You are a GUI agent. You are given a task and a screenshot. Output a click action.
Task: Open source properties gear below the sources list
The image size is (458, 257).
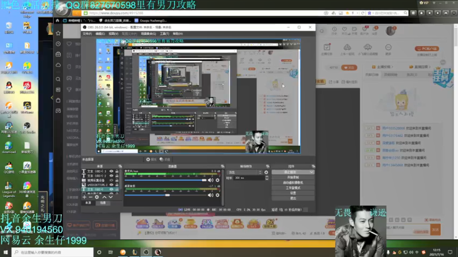(97, 197)
